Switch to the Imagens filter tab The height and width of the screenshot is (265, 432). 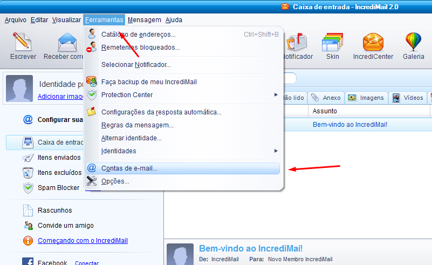click(366, 98)
